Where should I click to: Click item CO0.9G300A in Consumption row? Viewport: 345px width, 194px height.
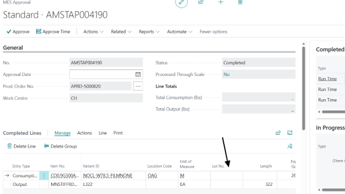tap(65, 176)
